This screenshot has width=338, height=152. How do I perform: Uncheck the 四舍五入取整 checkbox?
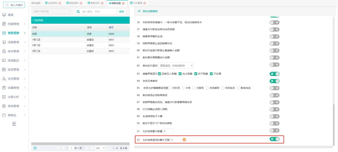click(160, 74)
